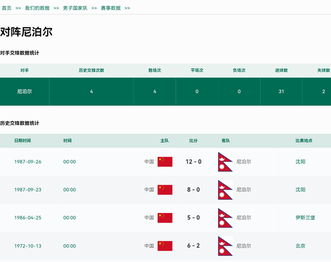Image resolution: width=331 pixels, height=262 pixels.
Task: Open venue 北京
Action: [300, 246]
